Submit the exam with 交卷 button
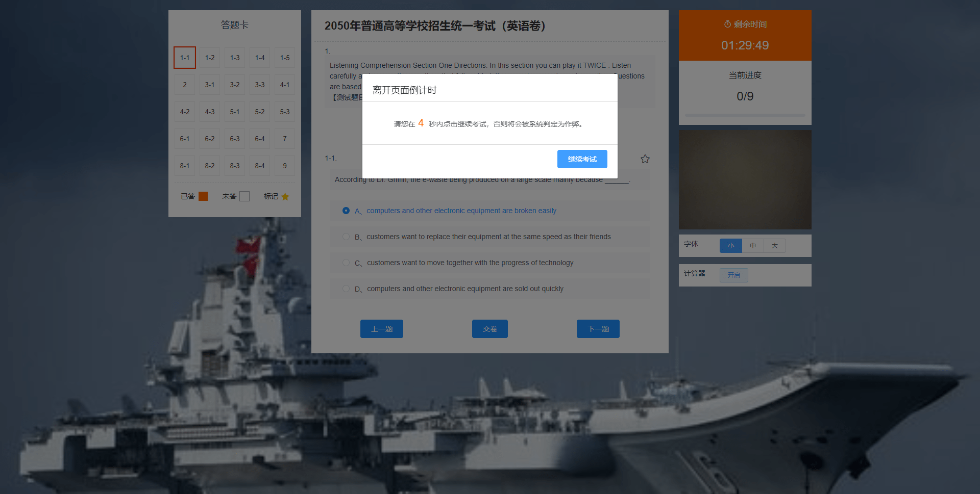 pyautogui.click(x=490, y=329)
